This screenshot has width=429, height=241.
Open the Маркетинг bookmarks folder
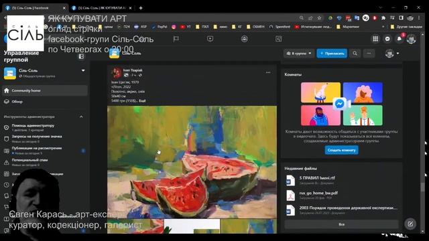tap(348, 27)
